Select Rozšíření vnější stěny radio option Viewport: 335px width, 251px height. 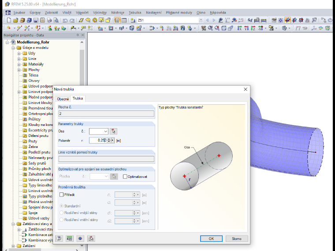point(62,213)
